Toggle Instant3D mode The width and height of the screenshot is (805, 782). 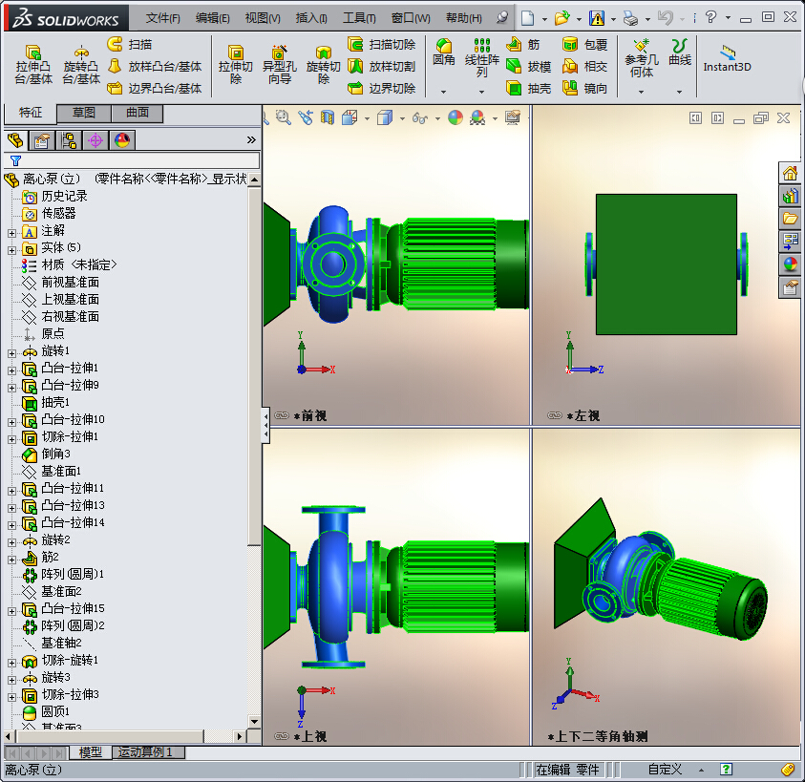(727, 58)
